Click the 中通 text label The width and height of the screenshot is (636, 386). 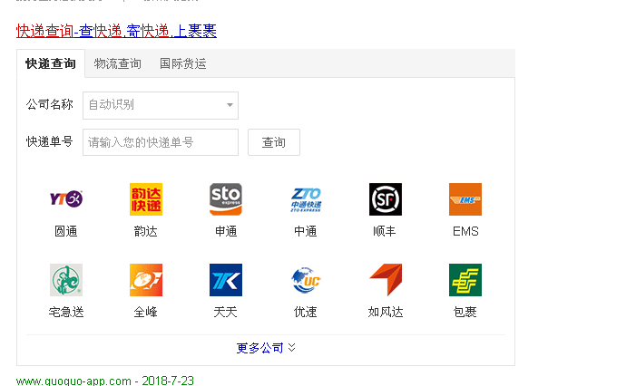306,231
